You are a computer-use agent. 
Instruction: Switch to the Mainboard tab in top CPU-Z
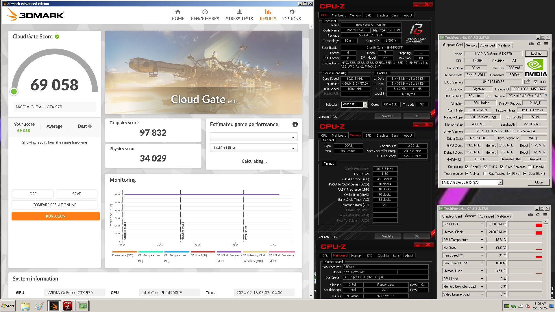(x=339, y=15)
